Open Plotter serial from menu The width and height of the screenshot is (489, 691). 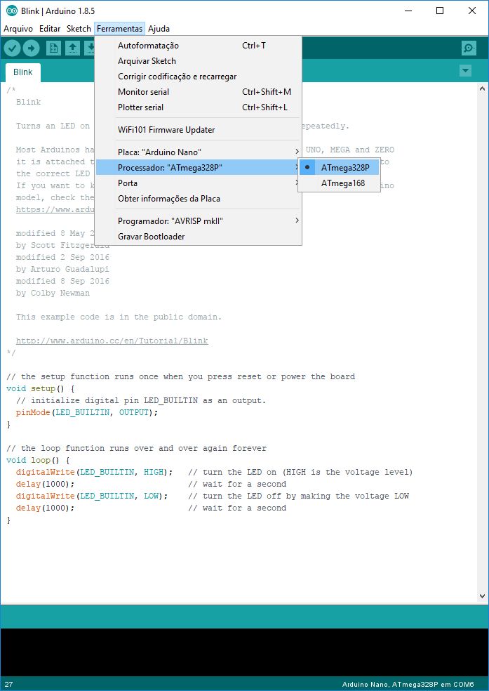[x=199, y=107]
